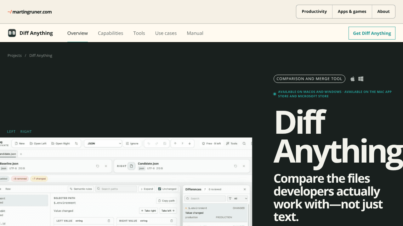Open the JSON format dropdown
This screenshot has width=403, height=226.
click(x=103, y=143)
